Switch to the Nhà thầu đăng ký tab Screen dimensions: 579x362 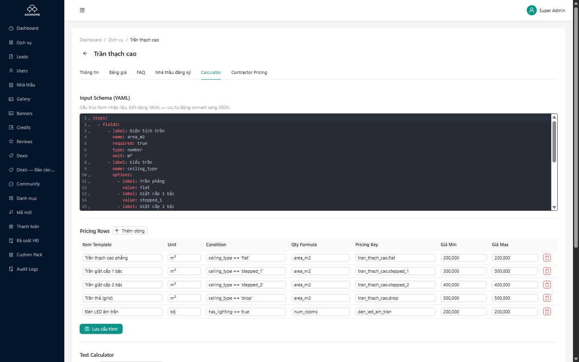[173, 72]
